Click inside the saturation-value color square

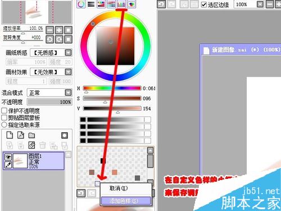point(115,46)
